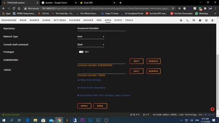Show hidden bookmarks overflow chevron
The image size is (219, 123).
(215, 14)
